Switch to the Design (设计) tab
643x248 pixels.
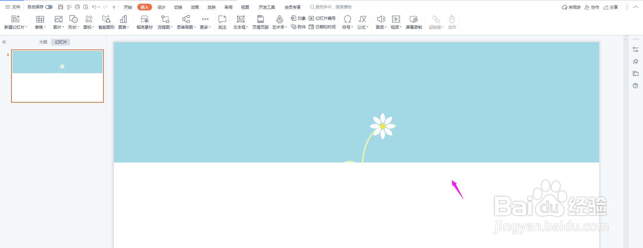point(161,7)
